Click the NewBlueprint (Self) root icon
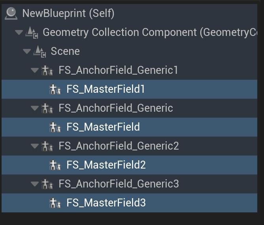Screen dimensions: 264x225 [x=11, y=13]
